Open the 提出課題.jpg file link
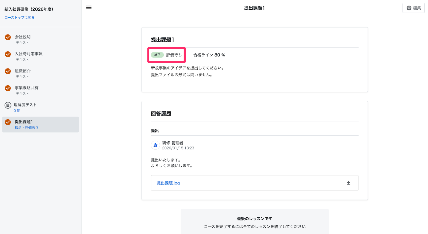This screenshot has width=428, height=234. (x=168, y=183)
